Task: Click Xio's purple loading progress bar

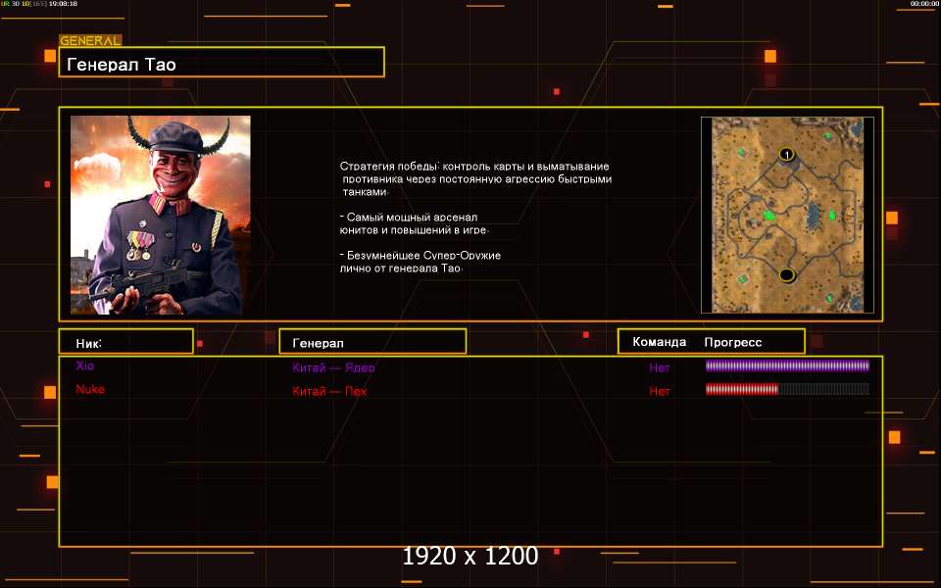Action: point(787,366)
